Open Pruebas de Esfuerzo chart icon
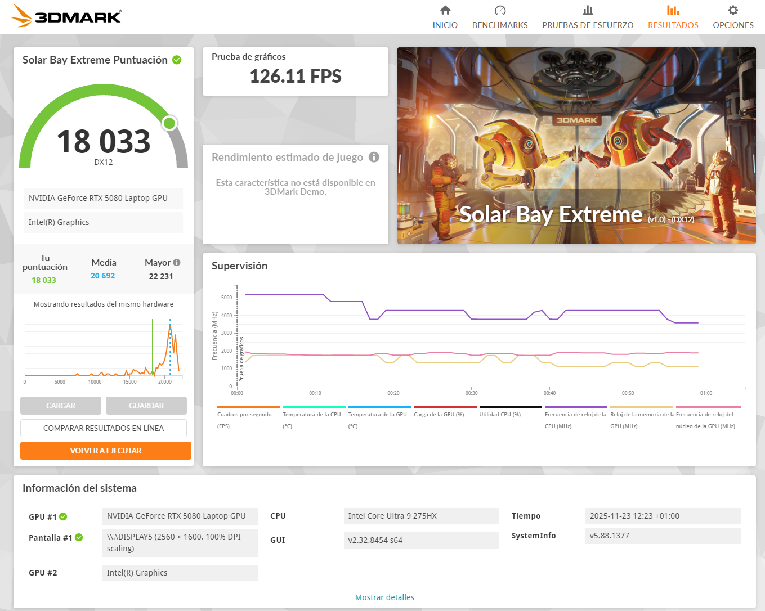Viewport: 765px width, 611px height. (x=588, y=10)
